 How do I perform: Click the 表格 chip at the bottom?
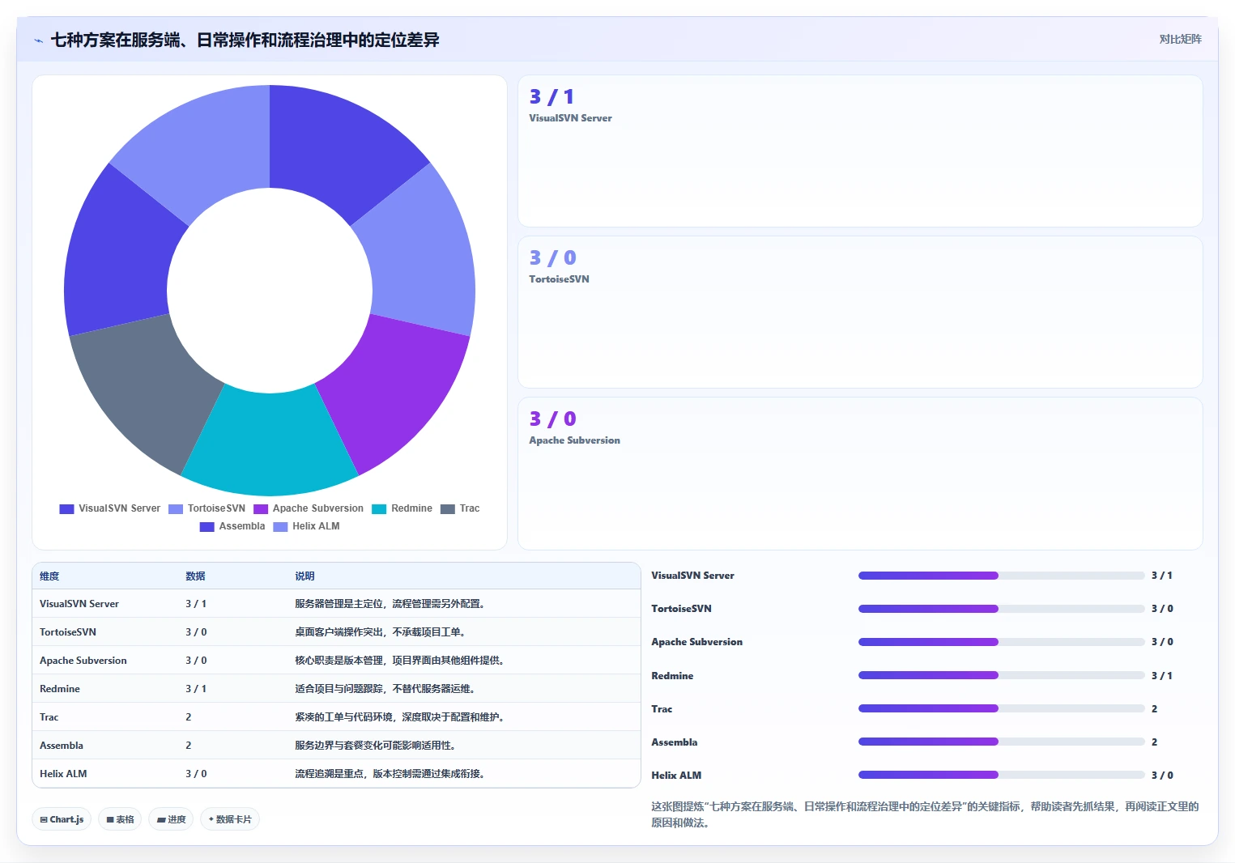tap(120, 819)
